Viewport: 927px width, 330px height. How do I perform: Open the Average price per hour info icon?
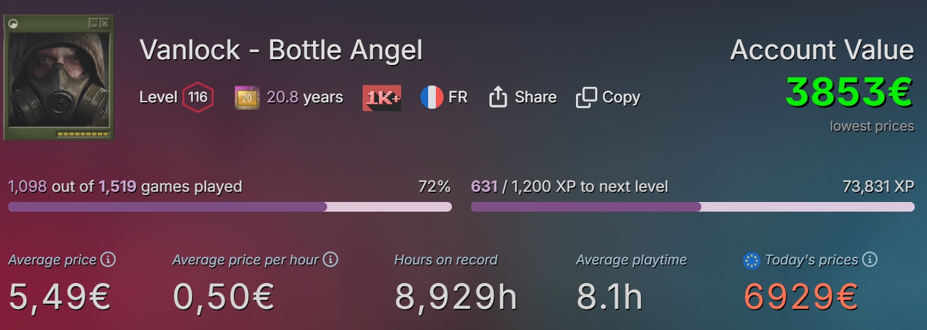click(x=330, y=260)
